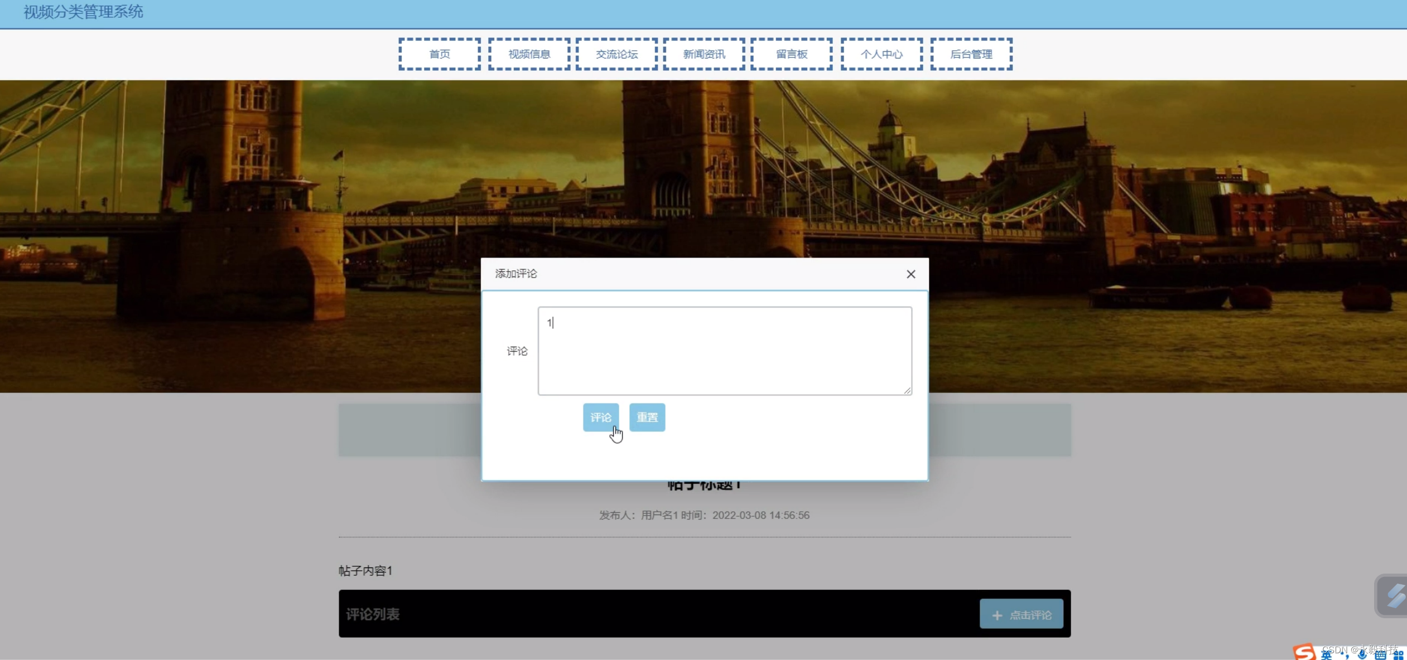Open the 留言板 message board tab
This screenshot has height=660, width=1407.
[792, 54]
